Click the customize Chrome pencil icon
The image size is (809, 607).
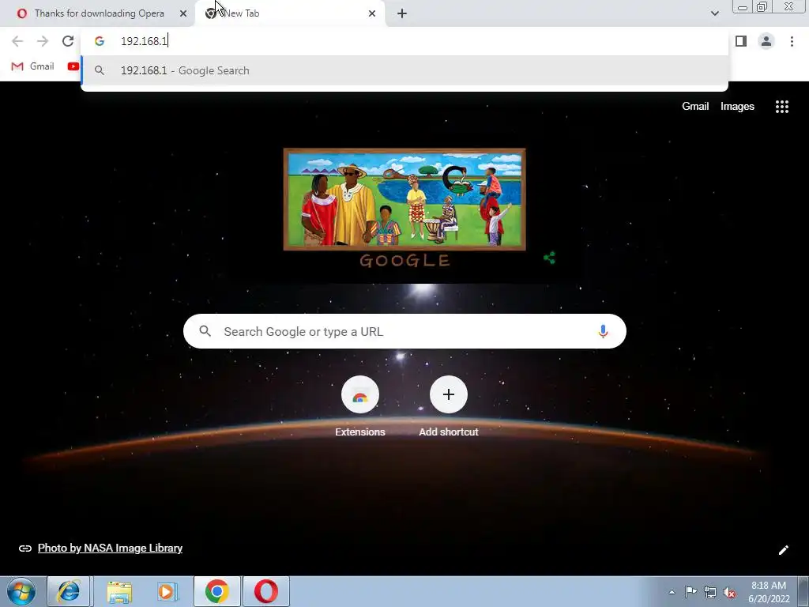783,550
